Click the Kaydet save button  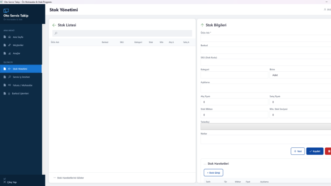[x=315, y=151]
